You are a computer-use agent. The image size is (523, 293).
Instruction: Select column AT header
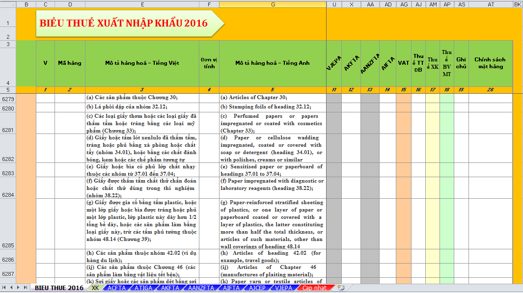(x=491, y=4)
